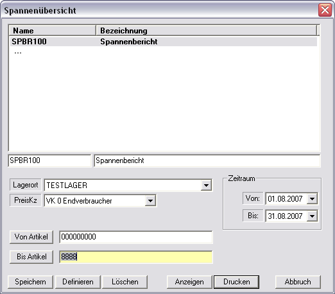Open the Von date picker arrow

pyautogui.click(x=312, y=199)
